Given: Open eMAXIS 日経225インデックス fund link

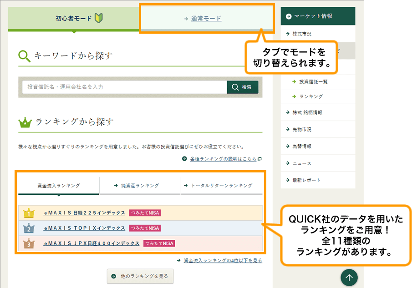Looking at the screenshot, I should click(84, 213).
